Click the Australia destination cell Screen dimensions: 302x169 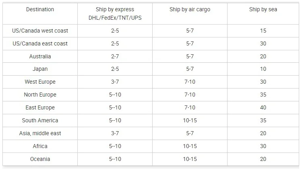coord(40,56)
